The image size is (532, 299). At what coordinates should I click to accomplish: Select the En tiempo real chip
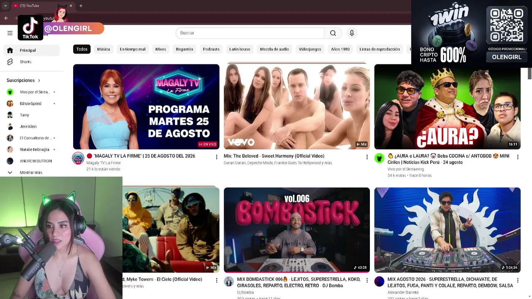point(133,49)
